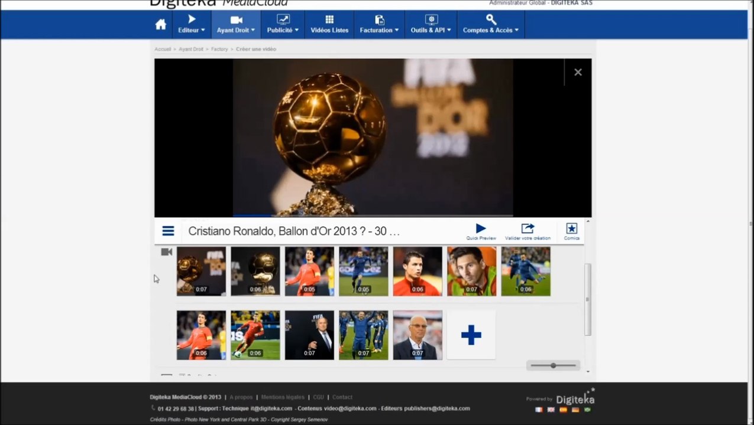Open the Editeur dropdown menu
Image resolution: width=754 pixels, height=425 pixels.
[x=192, y=25]
